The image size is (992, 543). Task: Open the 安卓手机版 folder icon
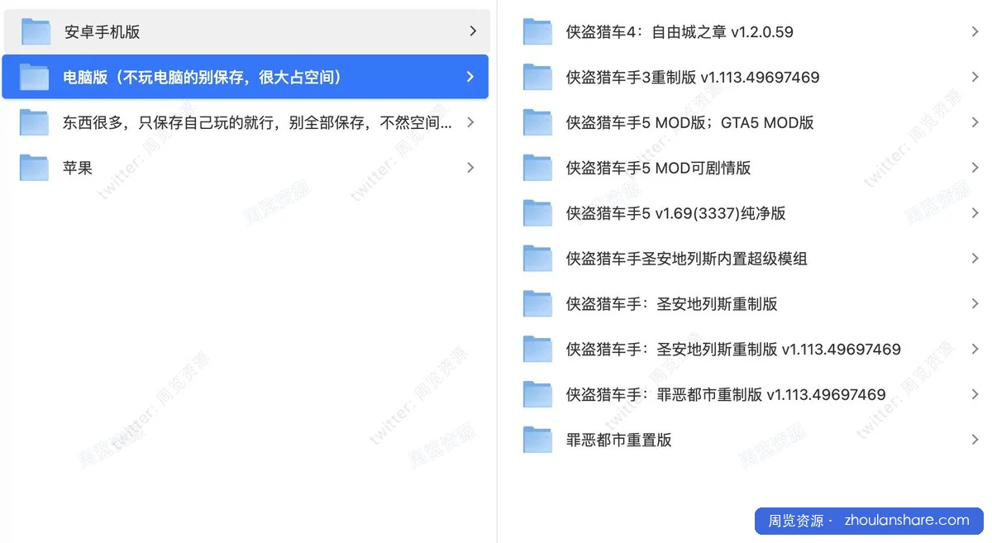(36, 31)
